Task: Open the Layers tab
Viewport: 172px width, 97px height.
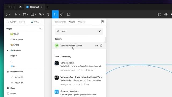Action: 13,22
